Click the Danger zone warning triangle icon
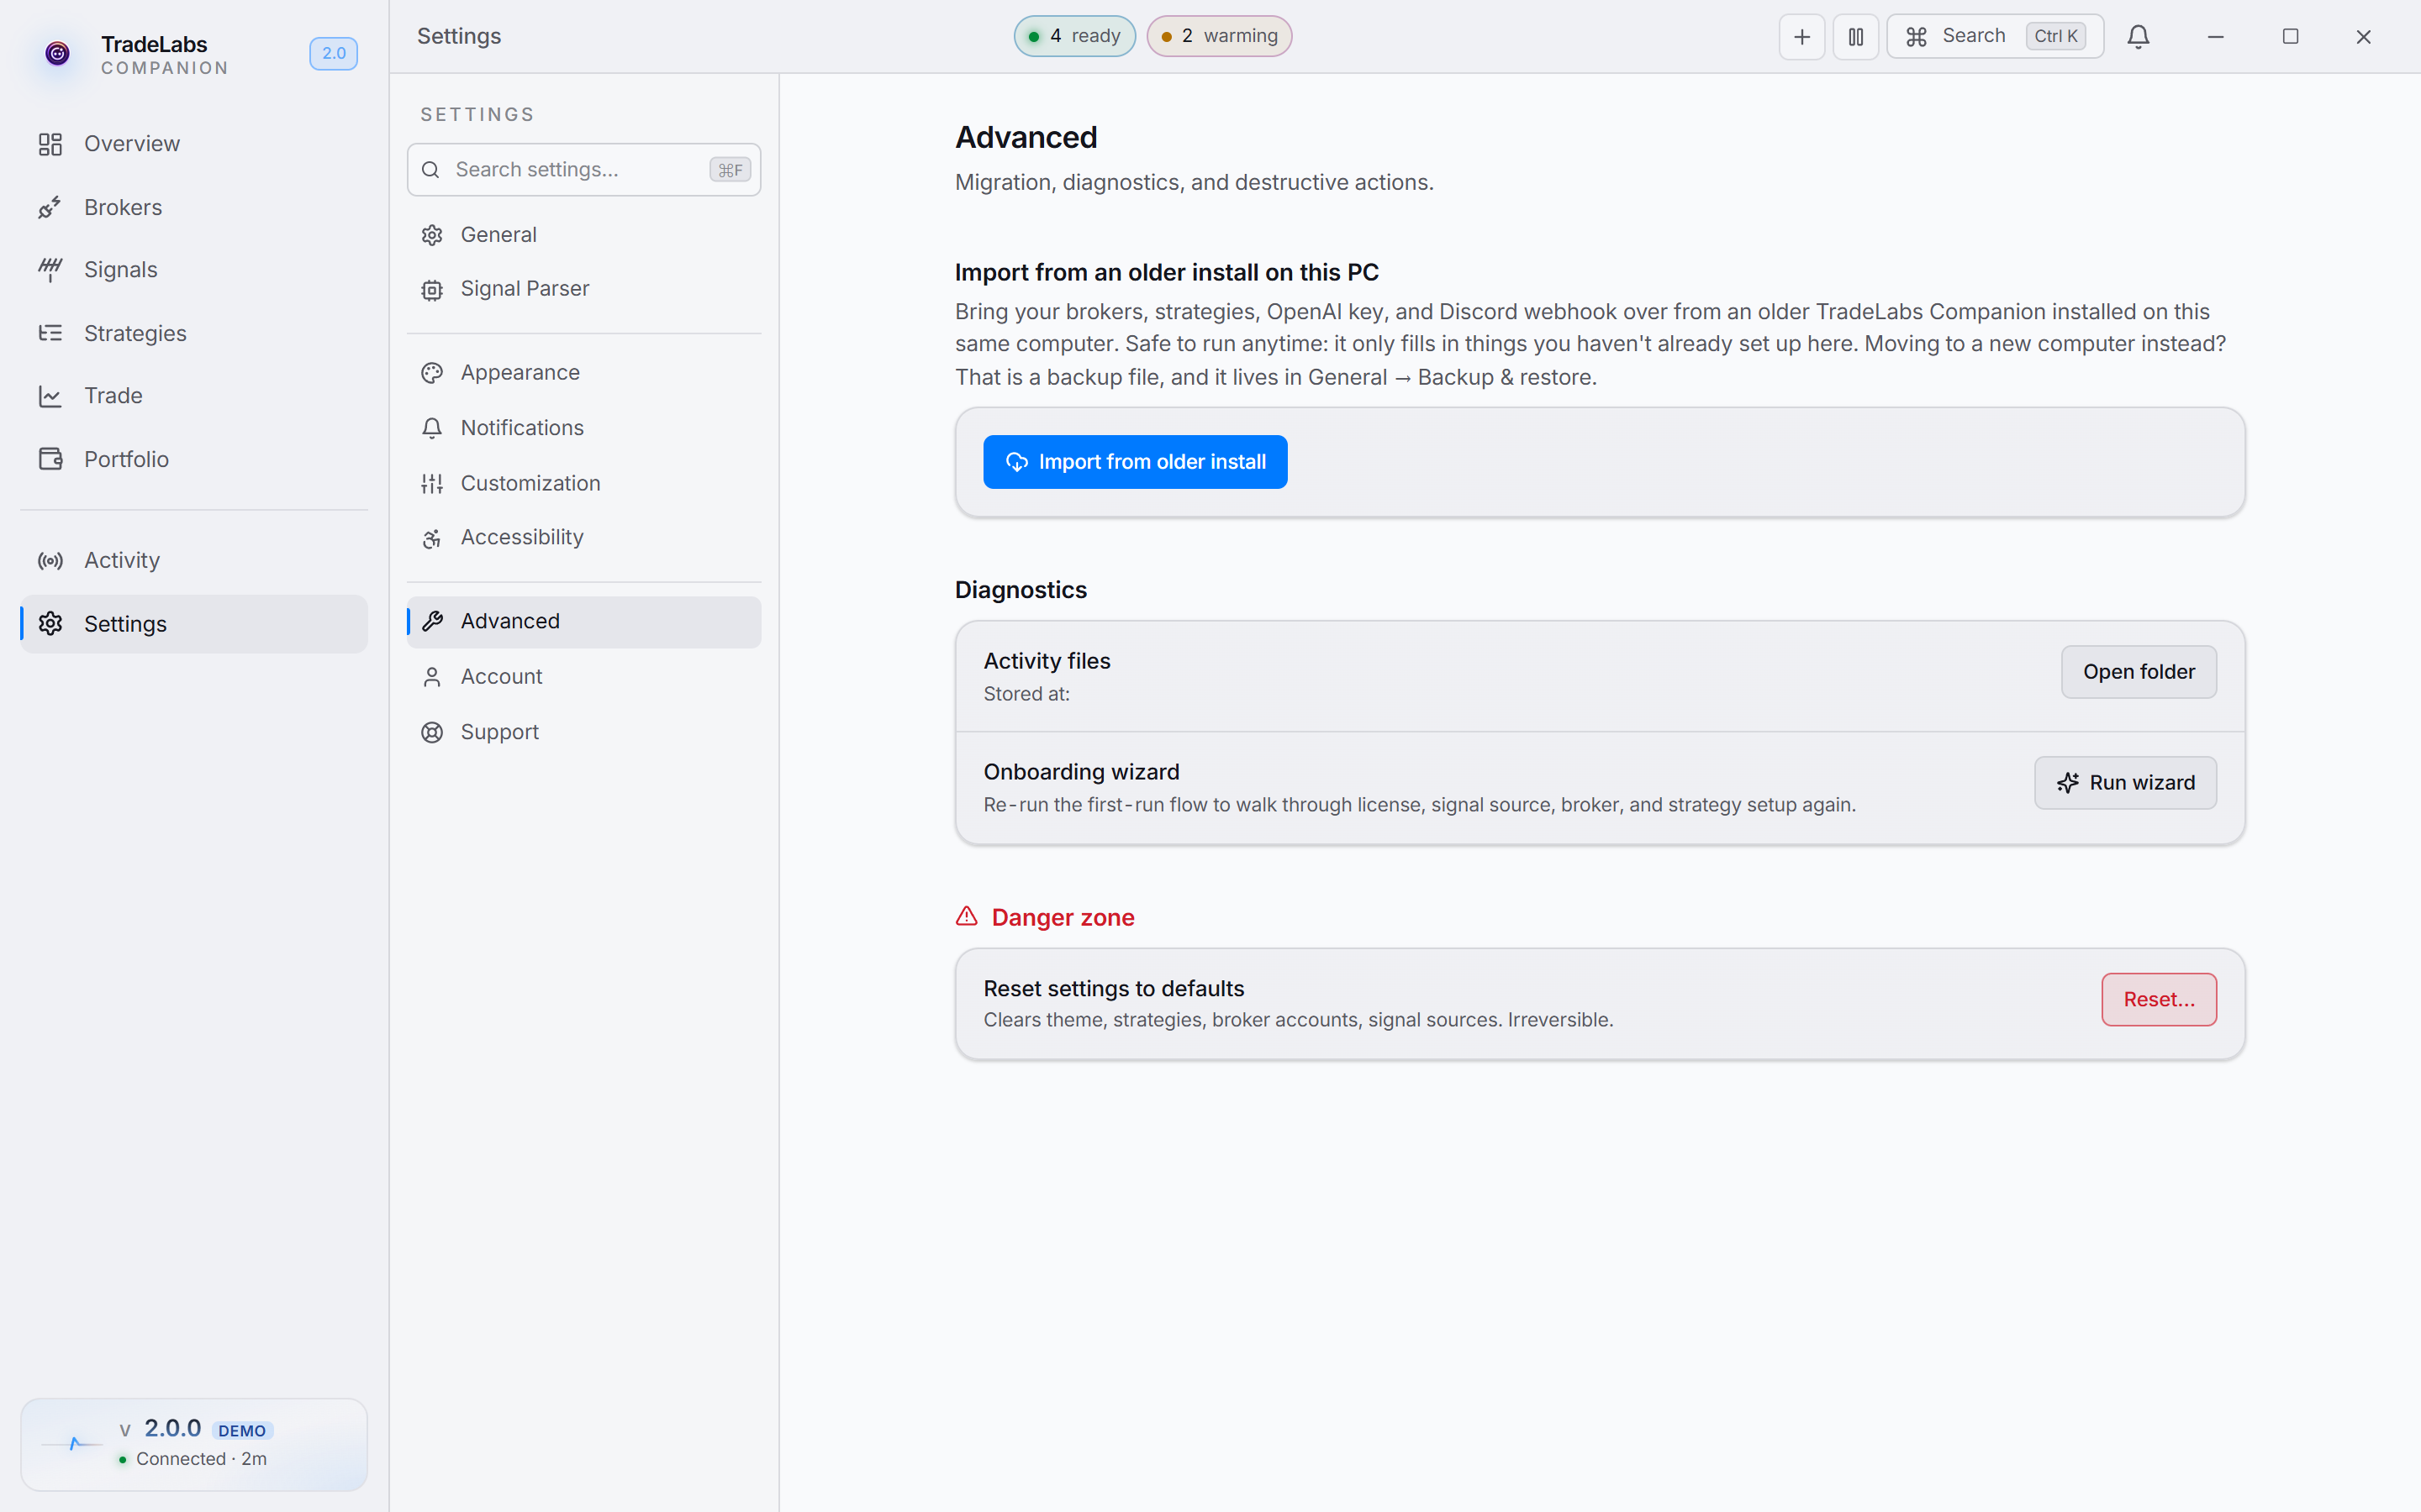The height and width of the screenshot is (1512, 2421). (x=967, y=916)
